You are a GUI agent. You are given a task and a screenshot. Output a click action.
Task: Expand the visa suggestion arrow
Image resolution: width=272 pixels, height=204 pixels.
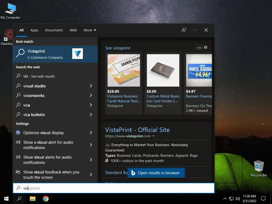[x=91, y=105]
